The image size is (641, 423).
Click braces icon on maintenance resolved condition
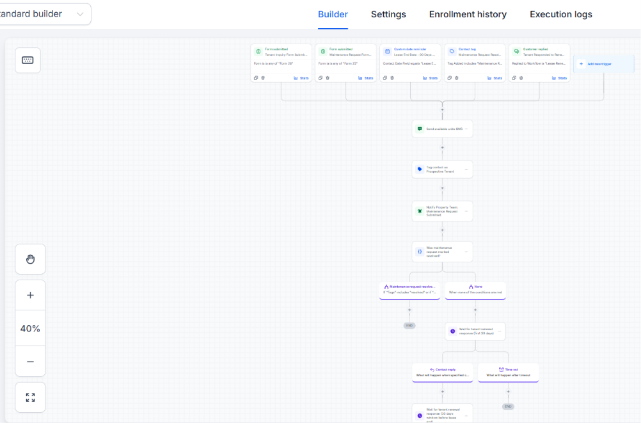pos(420,251)
